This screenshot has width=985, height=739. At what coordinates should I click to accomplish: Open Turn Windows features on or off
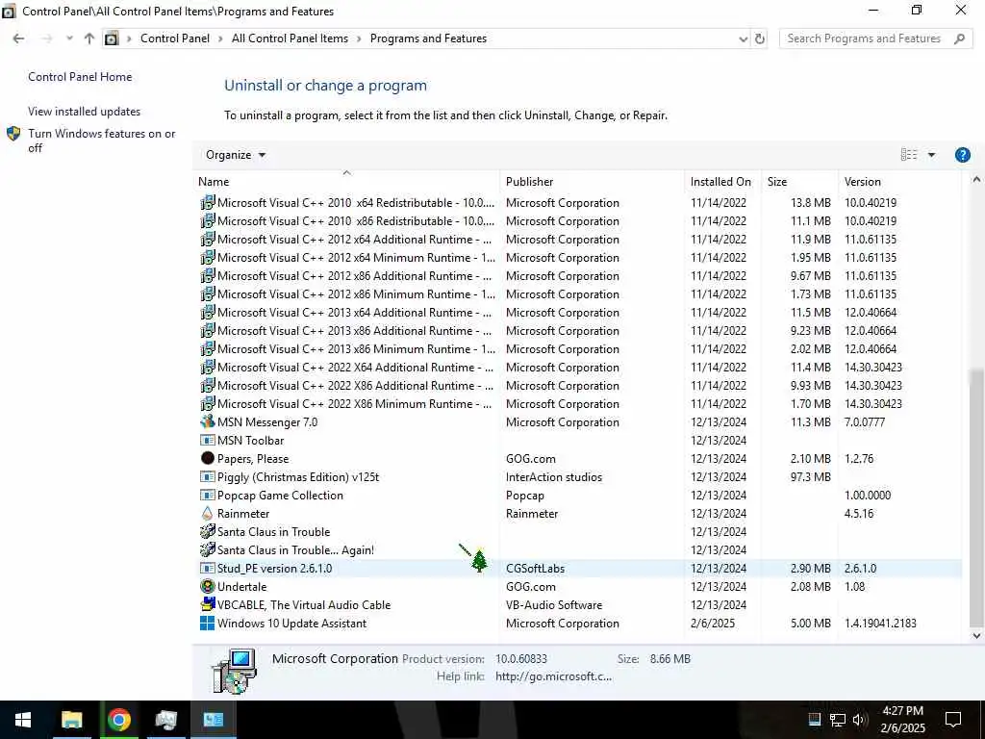pos(101,140)
